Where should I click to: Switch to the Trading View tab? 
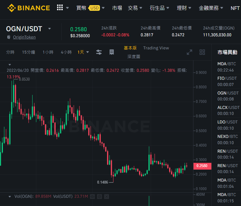tap(156, 48)
